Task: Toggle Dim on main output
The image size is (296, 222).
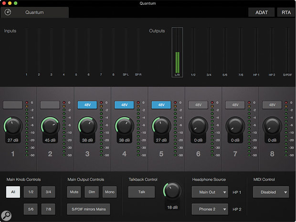Action: tap(92, 192)
